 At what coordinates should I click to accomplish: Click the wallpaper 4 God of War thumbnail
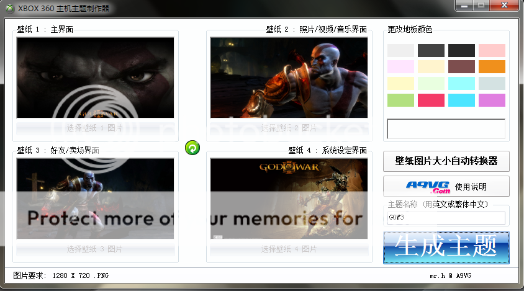pyautogui.click(x=289, y=198)
